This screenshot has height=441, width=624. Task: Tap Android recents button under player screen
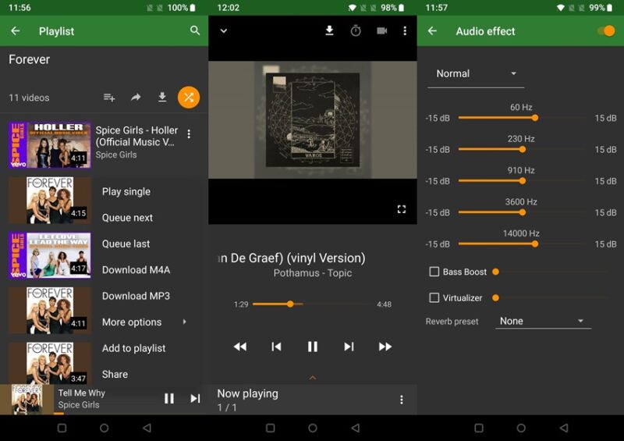click(x=270, y=428)
